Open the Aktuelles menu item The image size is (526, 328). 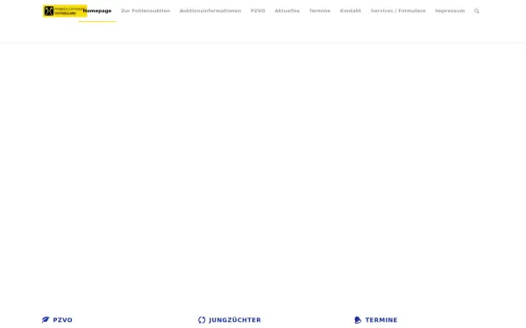[287, 10]
